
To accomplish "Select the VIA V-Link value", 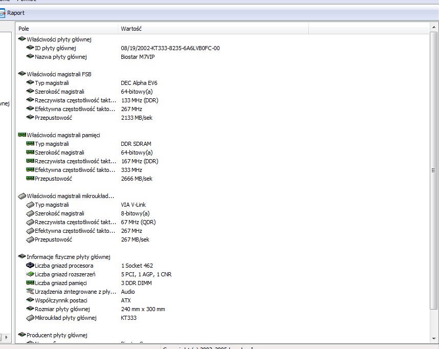I will pyautogui.click(x=133, y=205).
